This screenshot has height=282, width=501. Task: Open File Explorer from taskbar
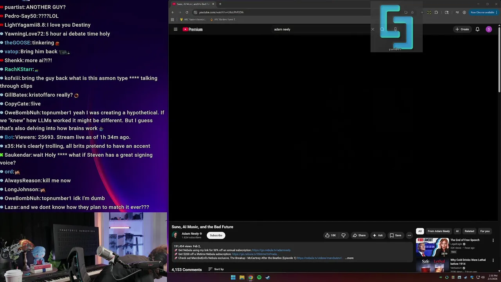coord(242,277)
